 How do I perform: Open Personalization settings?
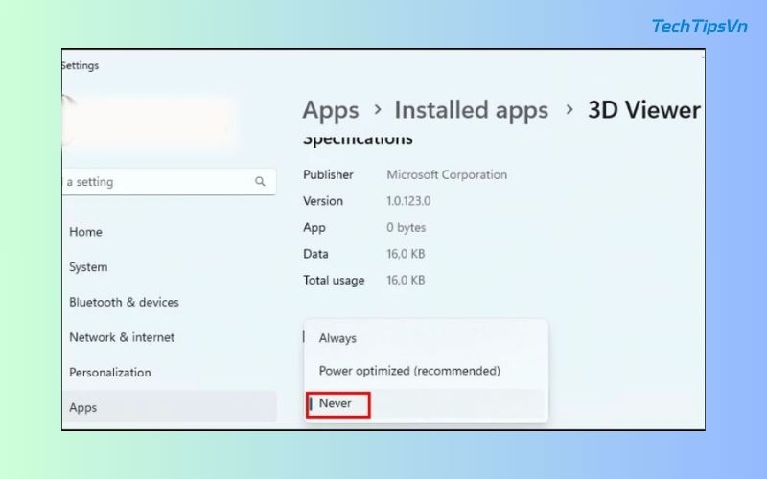tap(110, 373)
